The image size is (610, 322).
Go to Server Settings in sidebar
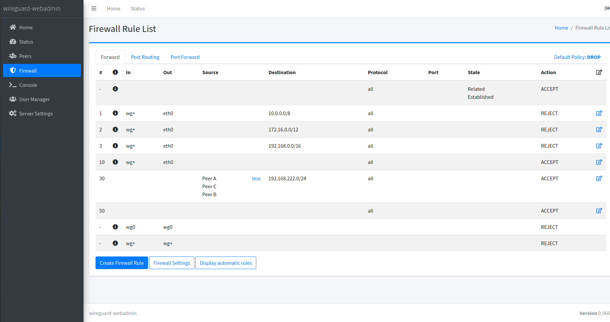[36, 114]
